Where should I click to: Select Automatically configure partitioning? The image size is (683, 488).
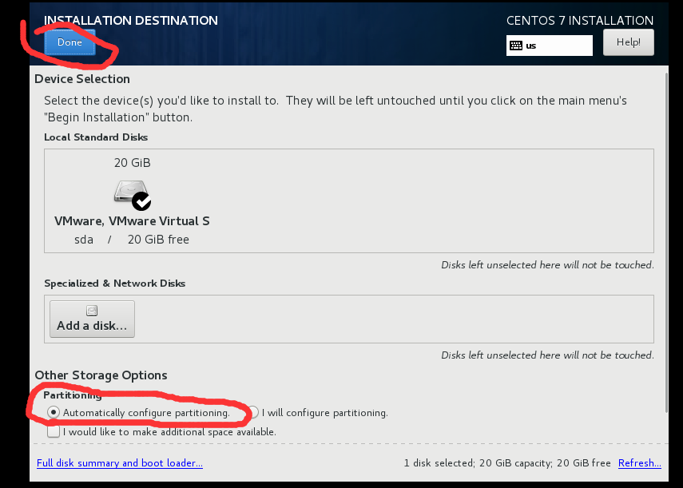tap(53, 412)
